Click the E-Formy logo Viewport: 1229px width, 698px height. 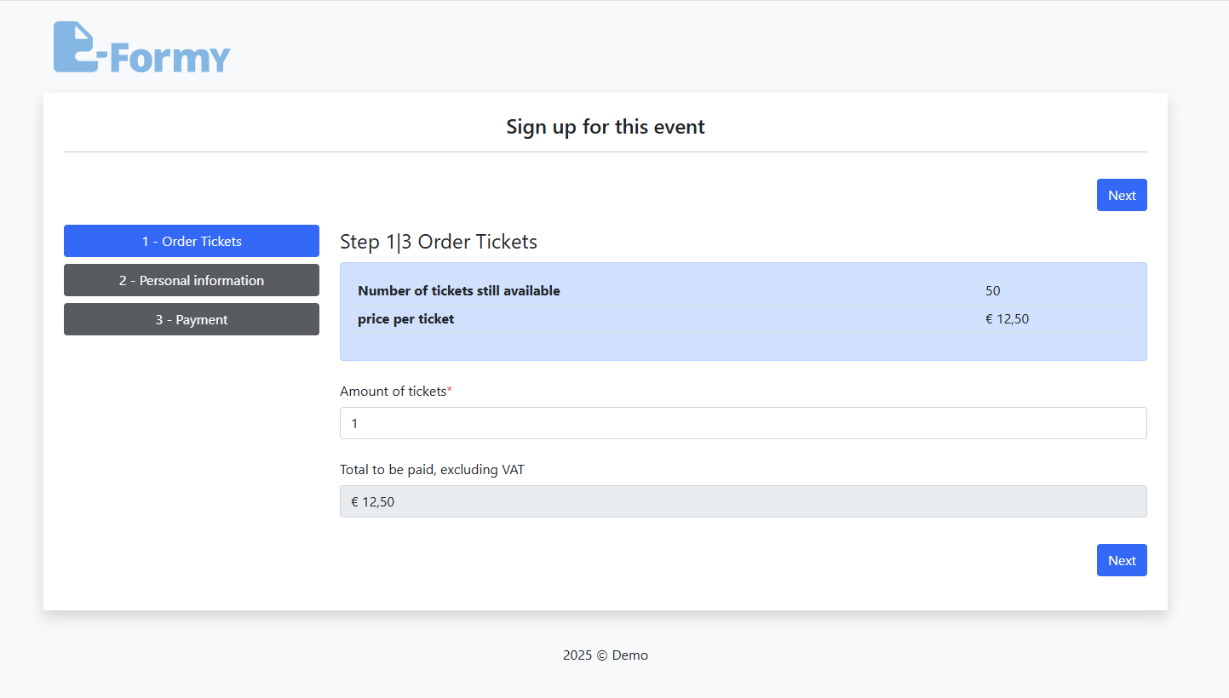(142, 47)
